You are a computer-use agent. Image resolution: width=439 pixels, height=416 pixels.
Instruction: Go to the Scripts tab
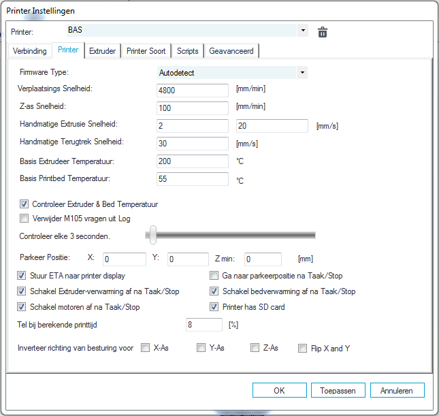(187, 51)
